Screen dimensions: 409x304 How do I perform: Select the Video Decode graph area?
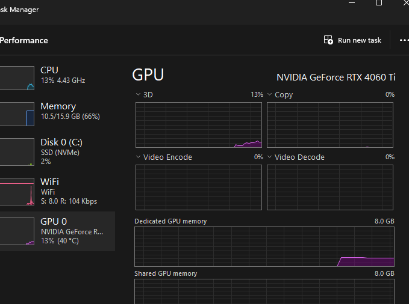pyautogui.click(x=330, y=187)
